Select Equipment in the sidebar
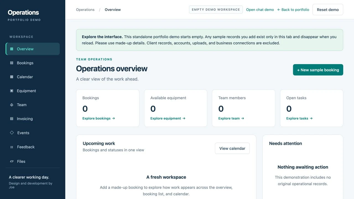354x199 pixels. [33, 91]
